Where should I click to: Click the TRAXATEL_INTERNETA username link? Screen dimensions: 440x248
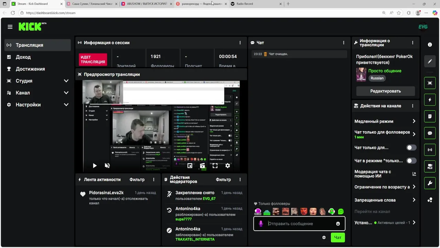[x=195, y=239]
